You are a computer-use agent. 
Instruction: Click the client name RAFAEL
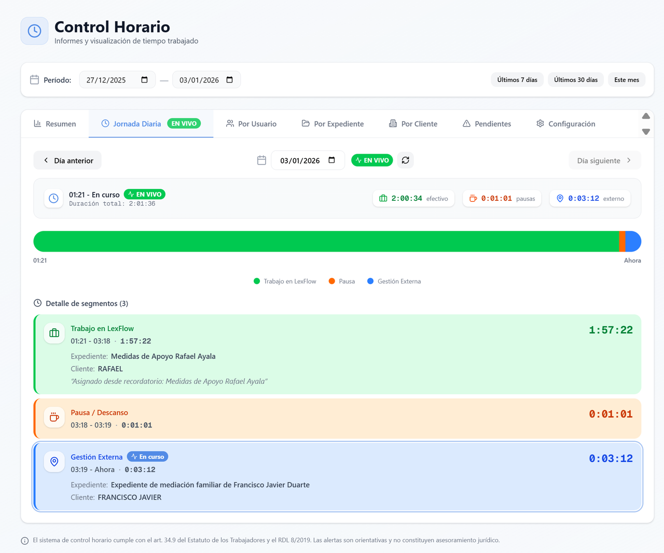[x=110, y=369]
